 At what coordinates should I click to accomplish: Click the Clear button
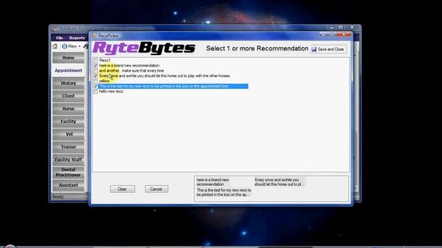[x=122, y=189]
